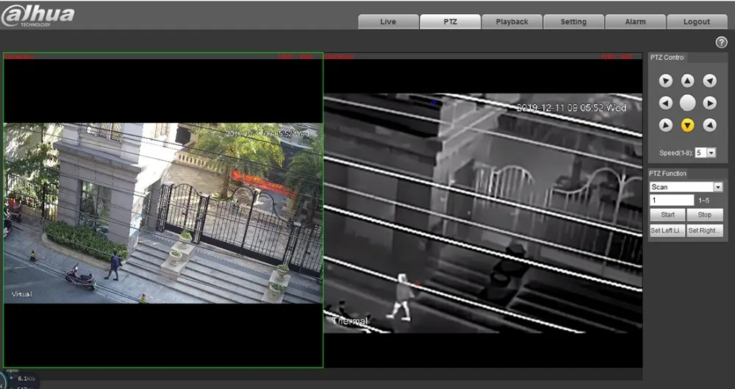Click the thermal timestamp 2019-12-11 09:05:52 Wed
Viewport: 735px width, 389px height.
[x=571, y=108]
